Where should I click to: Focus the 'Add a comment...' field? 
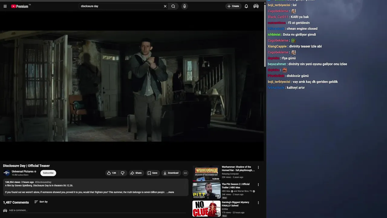[x=97, y=210]
